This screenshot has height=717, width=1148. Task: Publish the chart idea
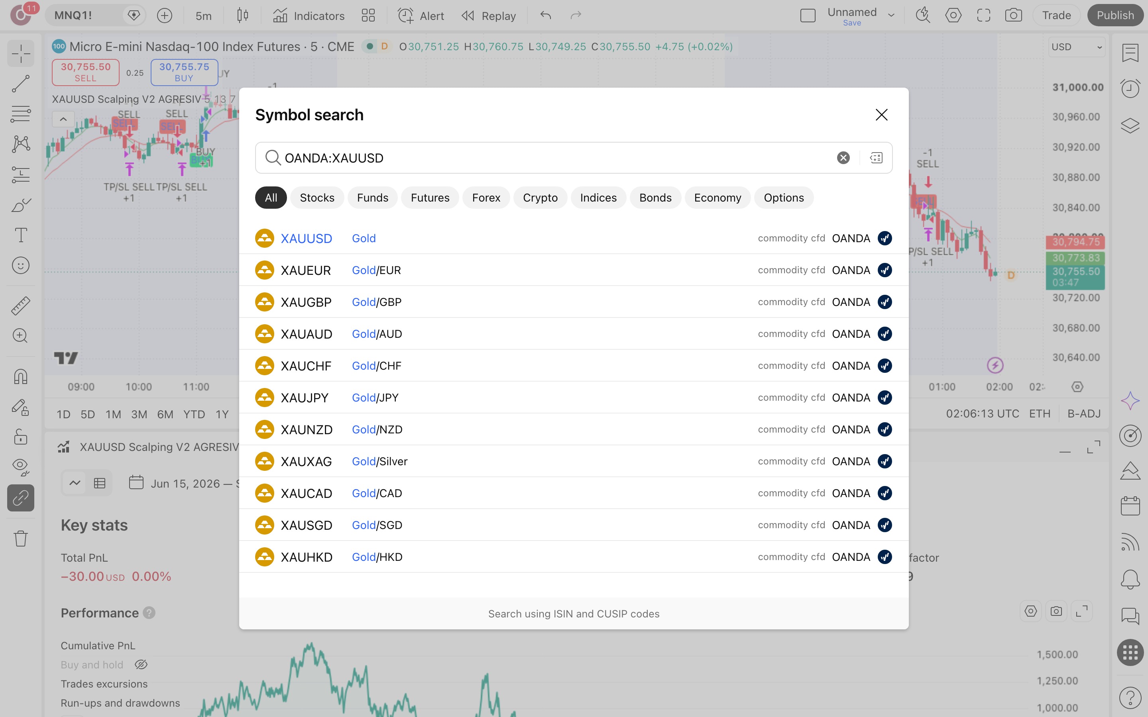1115,16
